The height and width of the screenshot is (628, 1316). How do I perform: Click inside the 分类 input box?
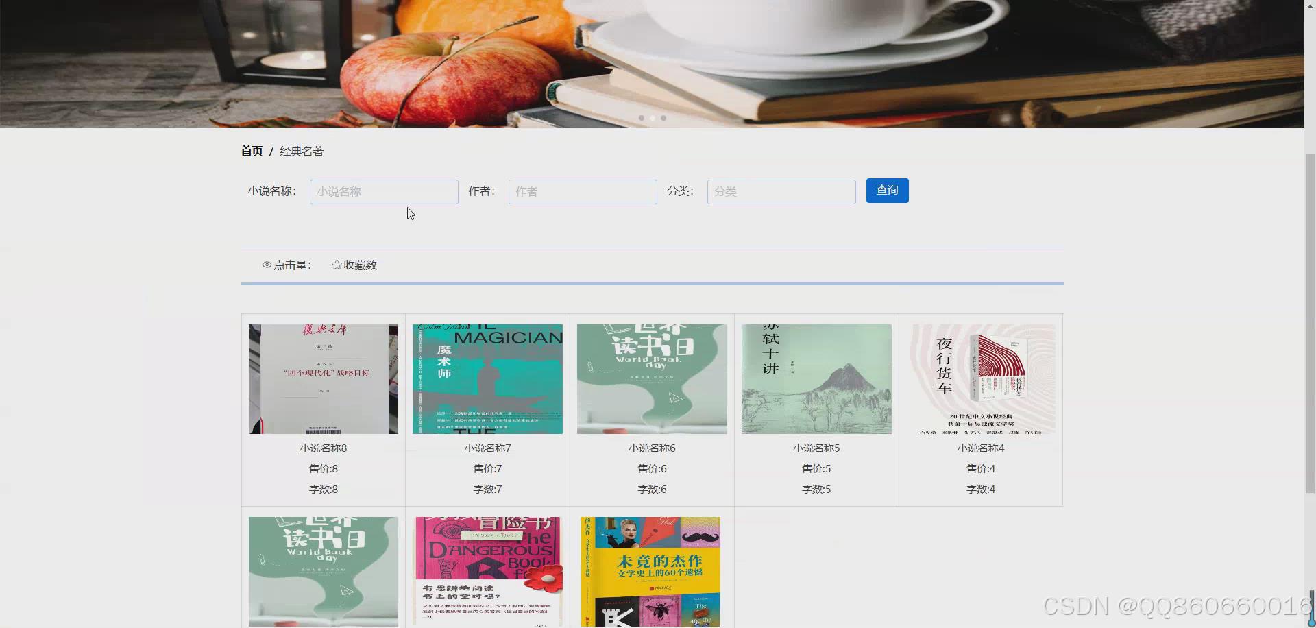[x=781, y=191]
